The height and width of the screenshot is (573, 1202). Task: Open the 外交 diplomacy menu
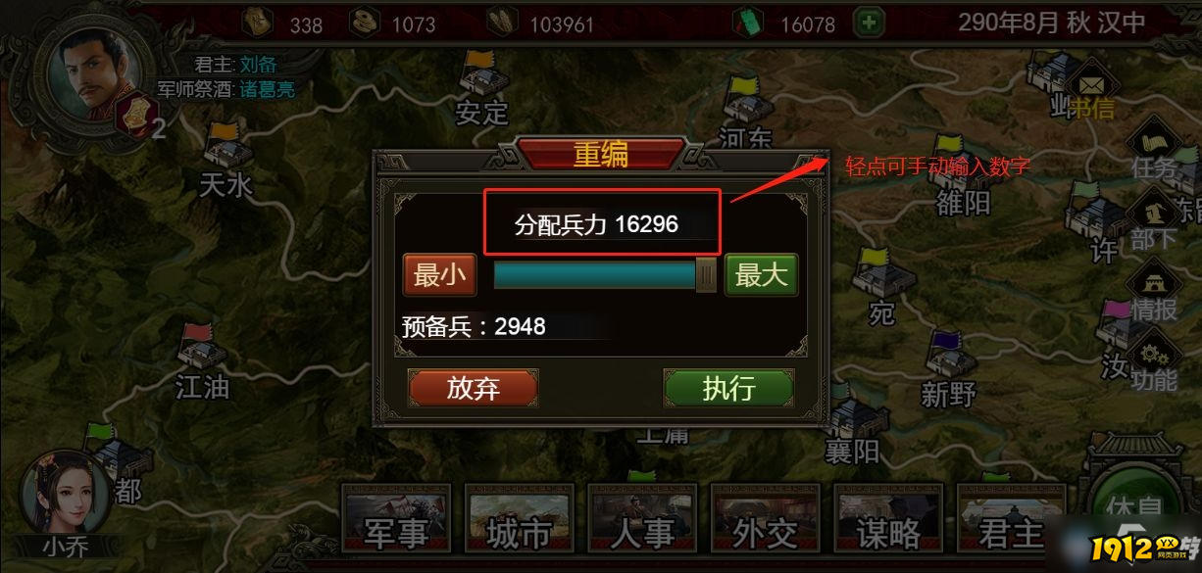pos(765,520)
